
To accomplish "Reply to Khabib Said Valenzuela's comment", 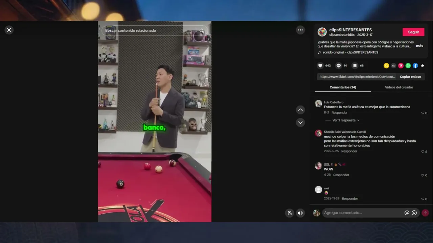I will pyautogui.click(x=349, y=151).
